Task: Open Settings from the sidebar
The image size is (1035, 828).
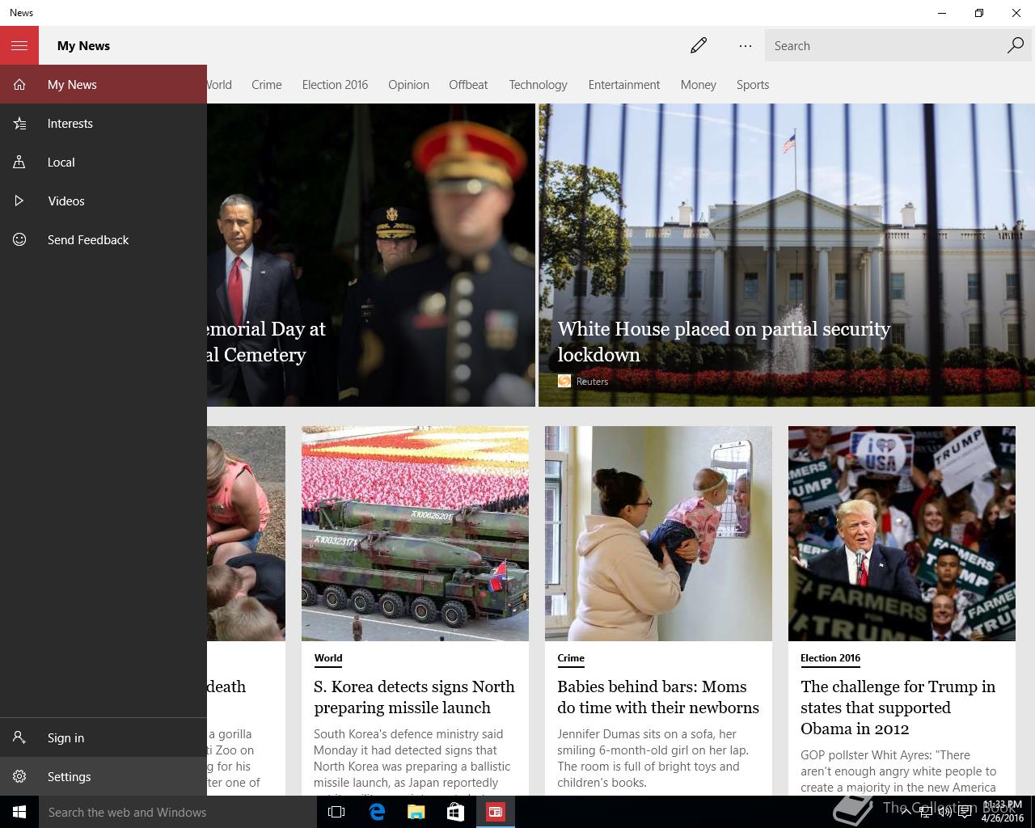Action: click(x=103, y=776)
